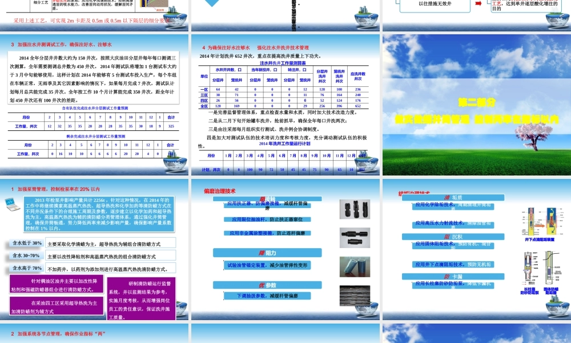Screen dimensions: 571x343
Task: Select the 偏磨治理技术 slide
Action: (285, 249)
